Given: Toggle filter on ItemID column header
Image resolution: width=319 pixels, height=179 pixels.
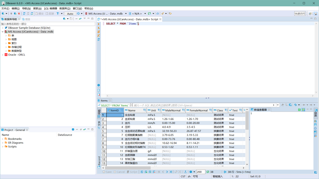Looking at the screenshot, I should [x=122, y=110].
